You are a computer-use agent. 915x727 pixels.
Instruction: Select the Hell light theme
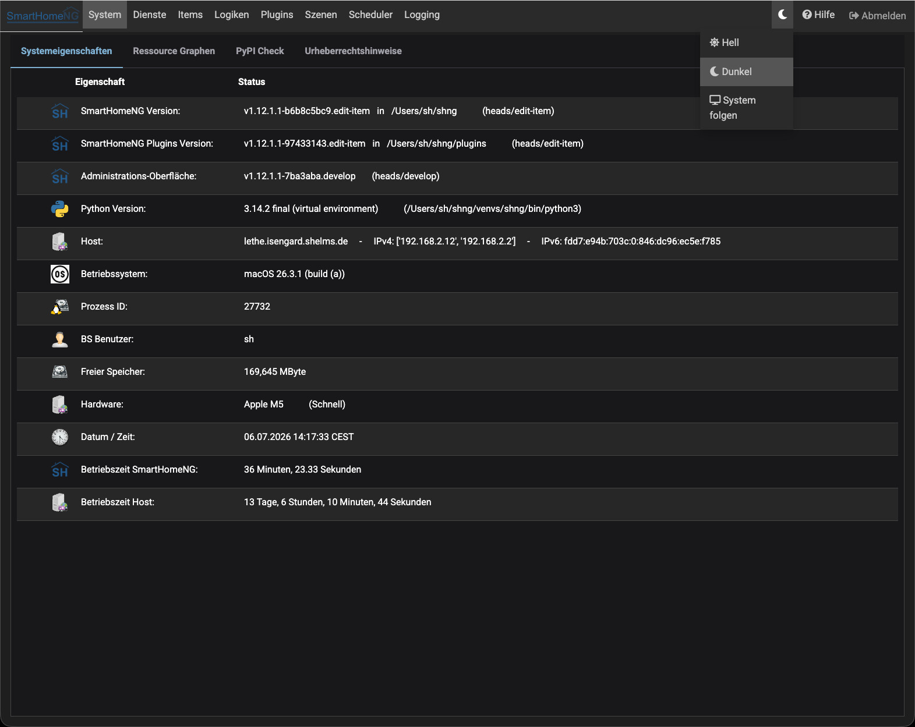746,42
